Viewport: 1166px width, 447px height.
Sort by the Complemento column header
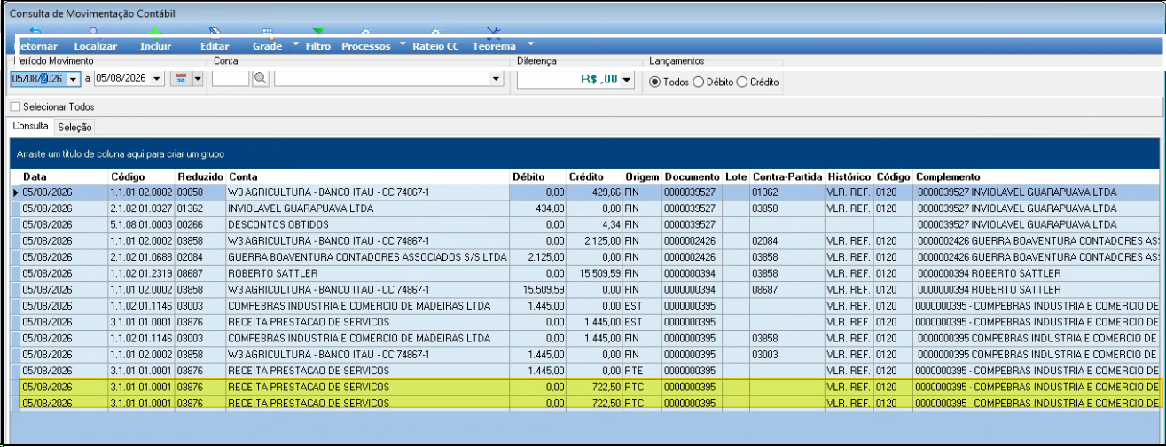(x=1036, y=177)
